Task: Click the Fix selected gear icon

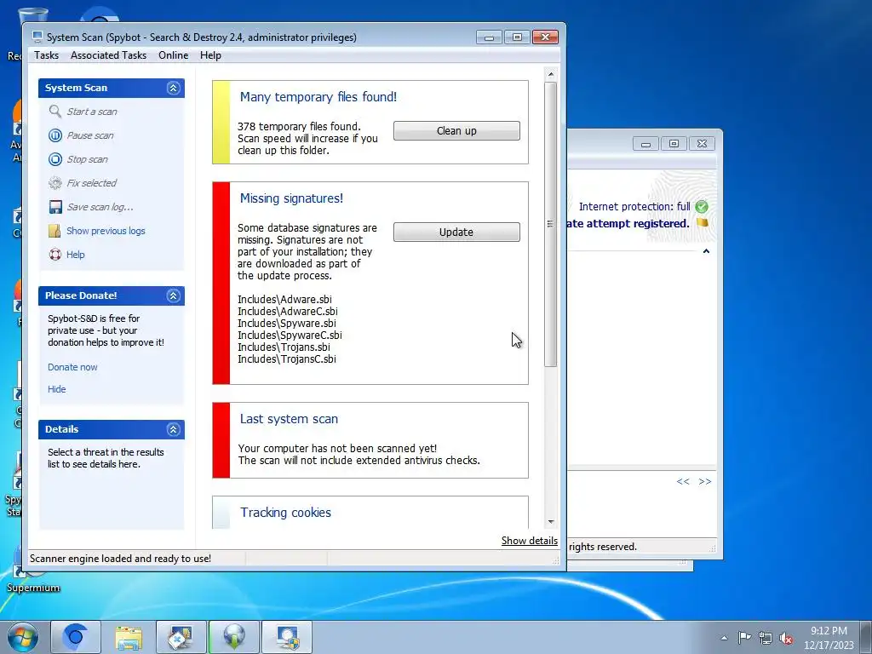Action: pyautogui.click(x=55, y=183)
